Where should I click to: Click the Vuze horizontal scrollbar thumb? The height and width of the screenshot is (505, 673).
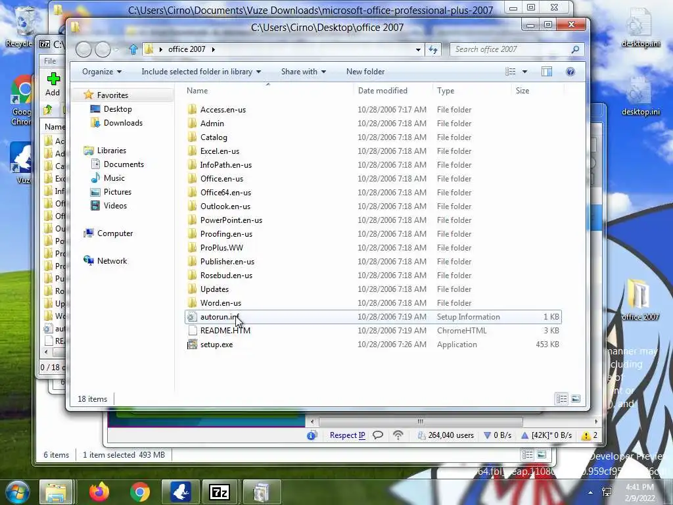click(421, 421)
